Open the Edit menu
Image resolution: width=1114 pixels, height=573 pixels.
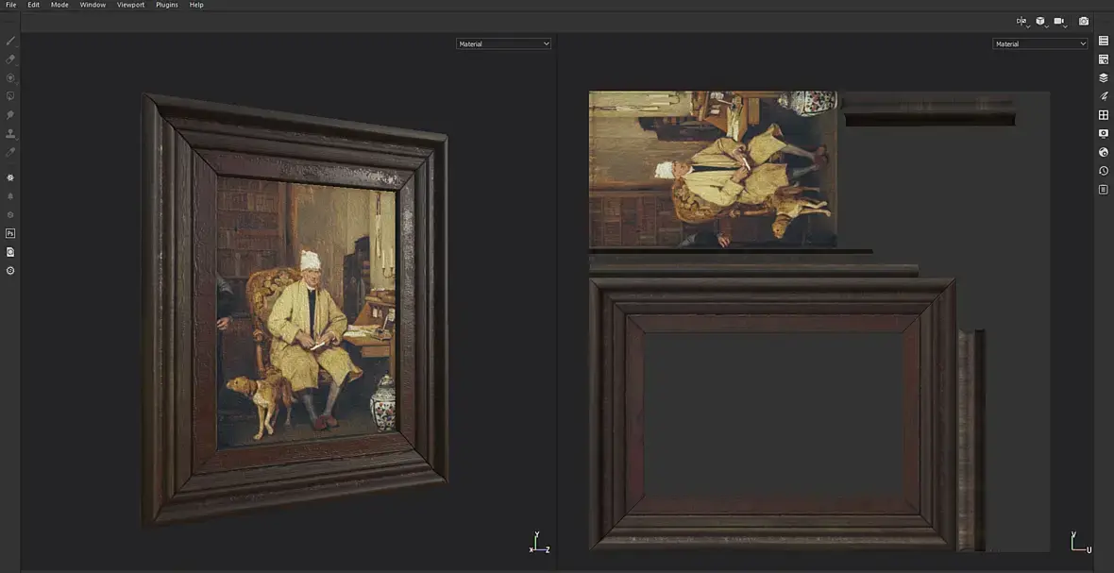(x=33, y=5)
